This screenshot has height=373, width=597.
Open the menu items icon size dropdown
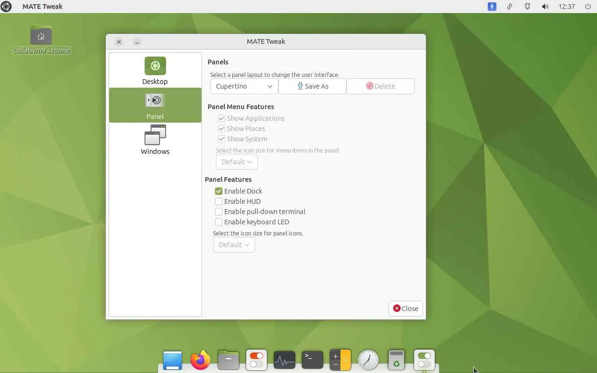[x=236, y=162]
